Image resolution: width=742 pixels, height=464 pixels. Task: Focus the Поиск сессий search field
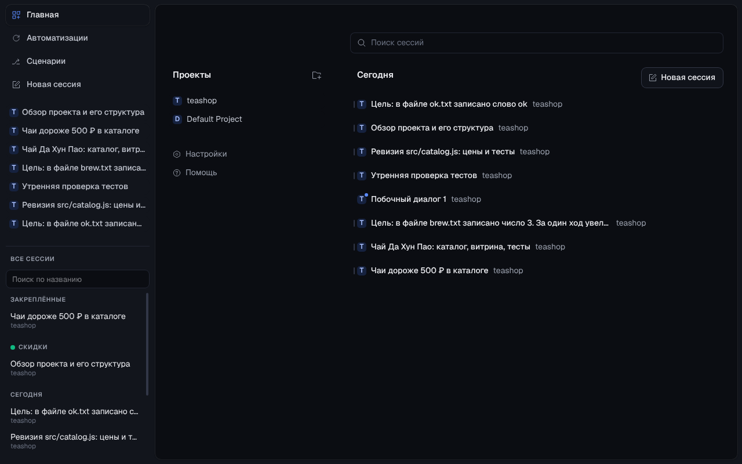(x=537, y=43)
